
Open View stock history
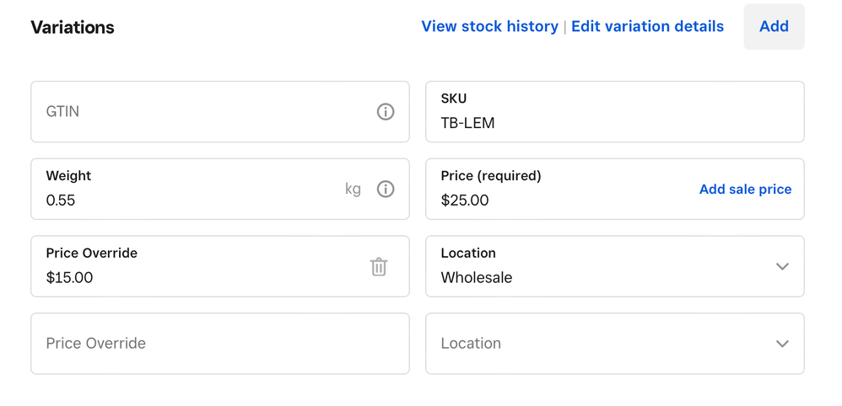(489, 27)
